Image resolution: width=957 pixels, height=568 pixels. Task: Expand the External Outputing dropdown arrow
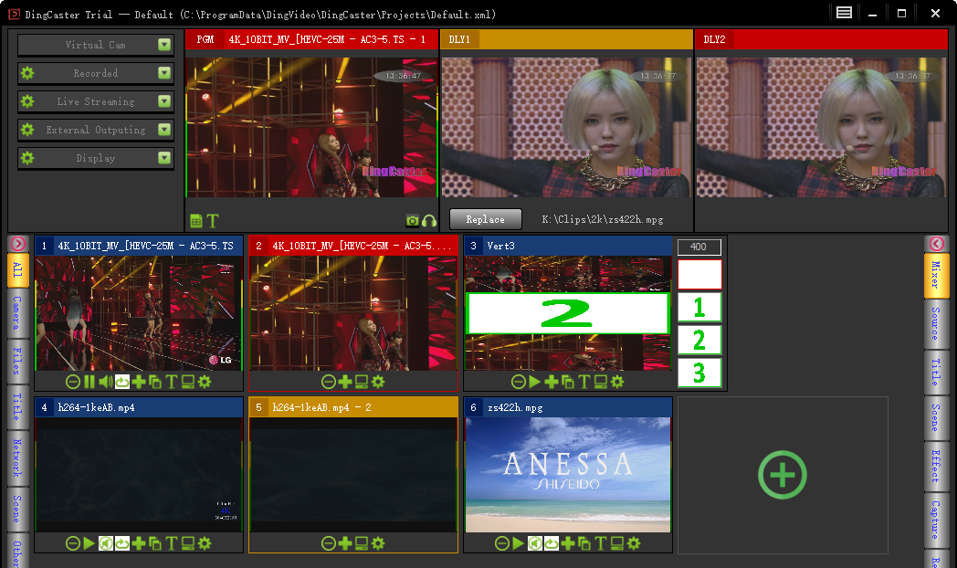point(164,130)
